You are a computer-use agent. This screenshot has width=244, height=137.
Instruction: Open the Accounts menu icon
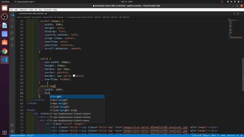pos(12,125)
